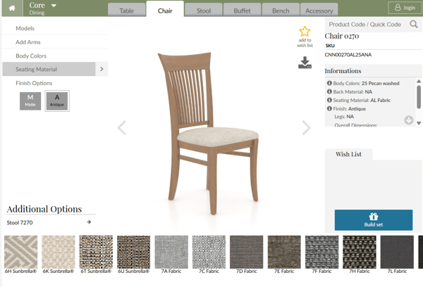The height and width of the screenshot is (287, 423).
Task: Open Stool 7270 additional option
Action: pos(20,223)
